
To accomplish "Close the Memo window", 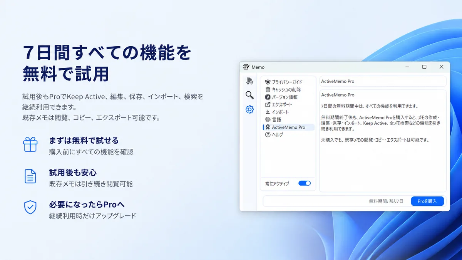I will click(x=441, y=67).
